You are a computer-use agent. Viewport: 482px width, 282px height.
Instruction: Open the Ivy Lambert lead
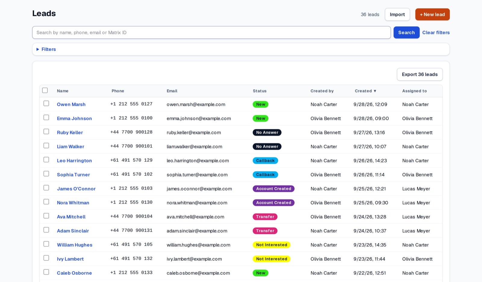tap(70, 259)
